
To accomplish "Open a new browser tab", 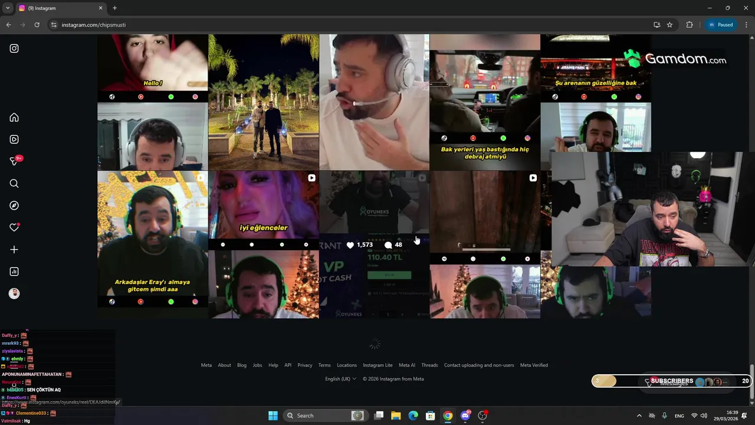I will click(x=114, y=8).
